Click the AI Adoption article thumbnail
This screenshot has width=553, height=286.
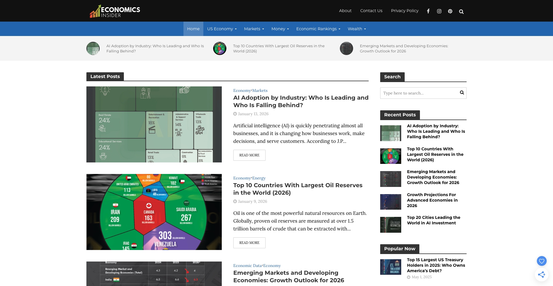tap(154, 124)
